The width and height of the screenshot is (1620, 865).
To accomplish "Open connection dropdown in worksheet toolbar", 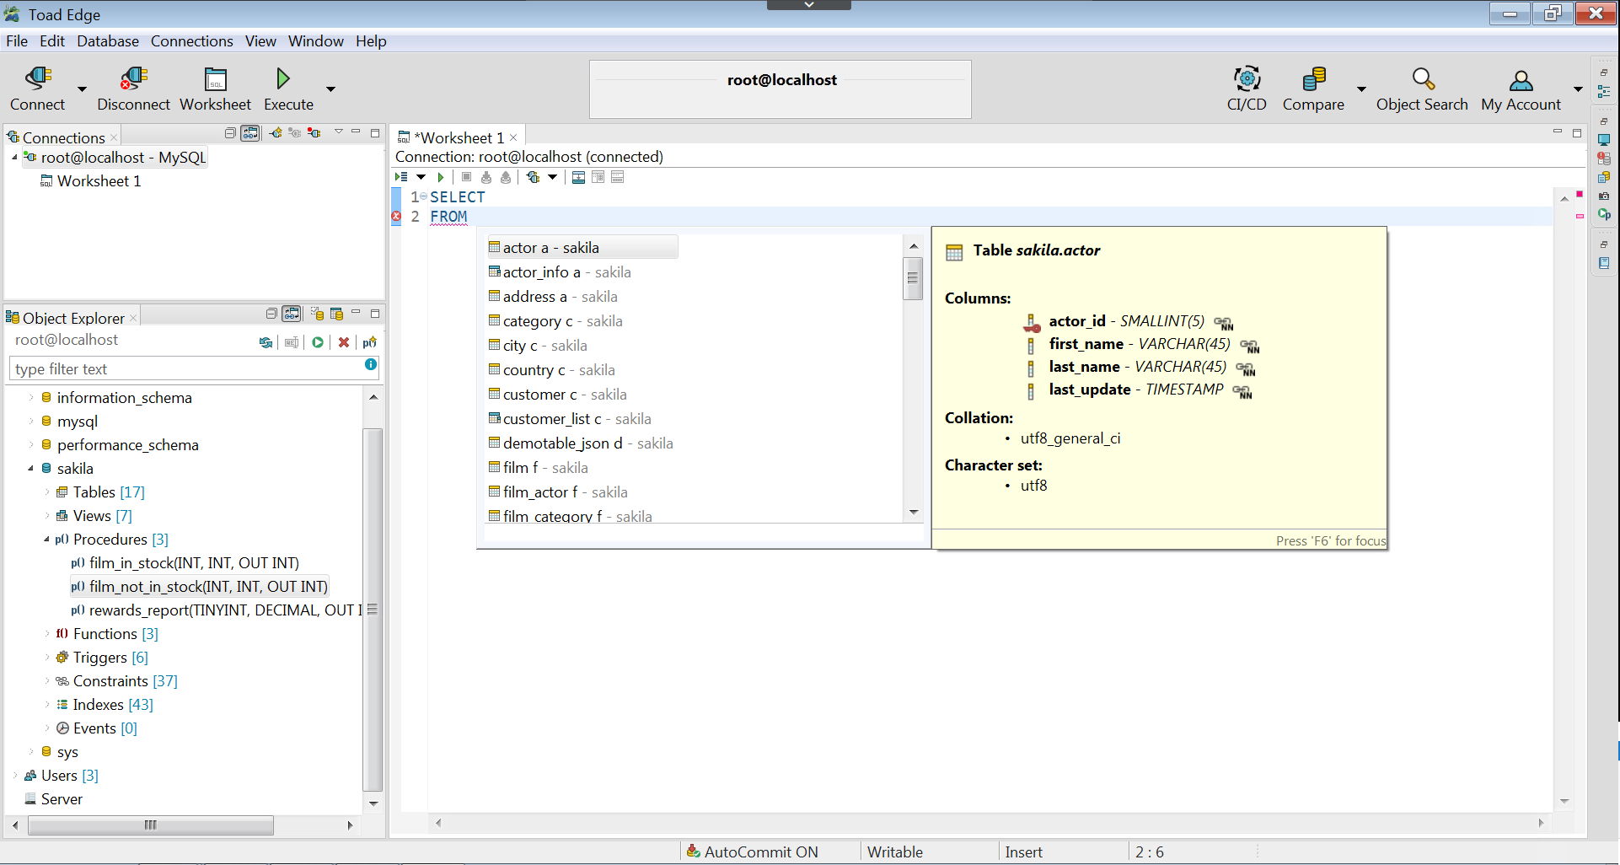I will click(552, 177).
